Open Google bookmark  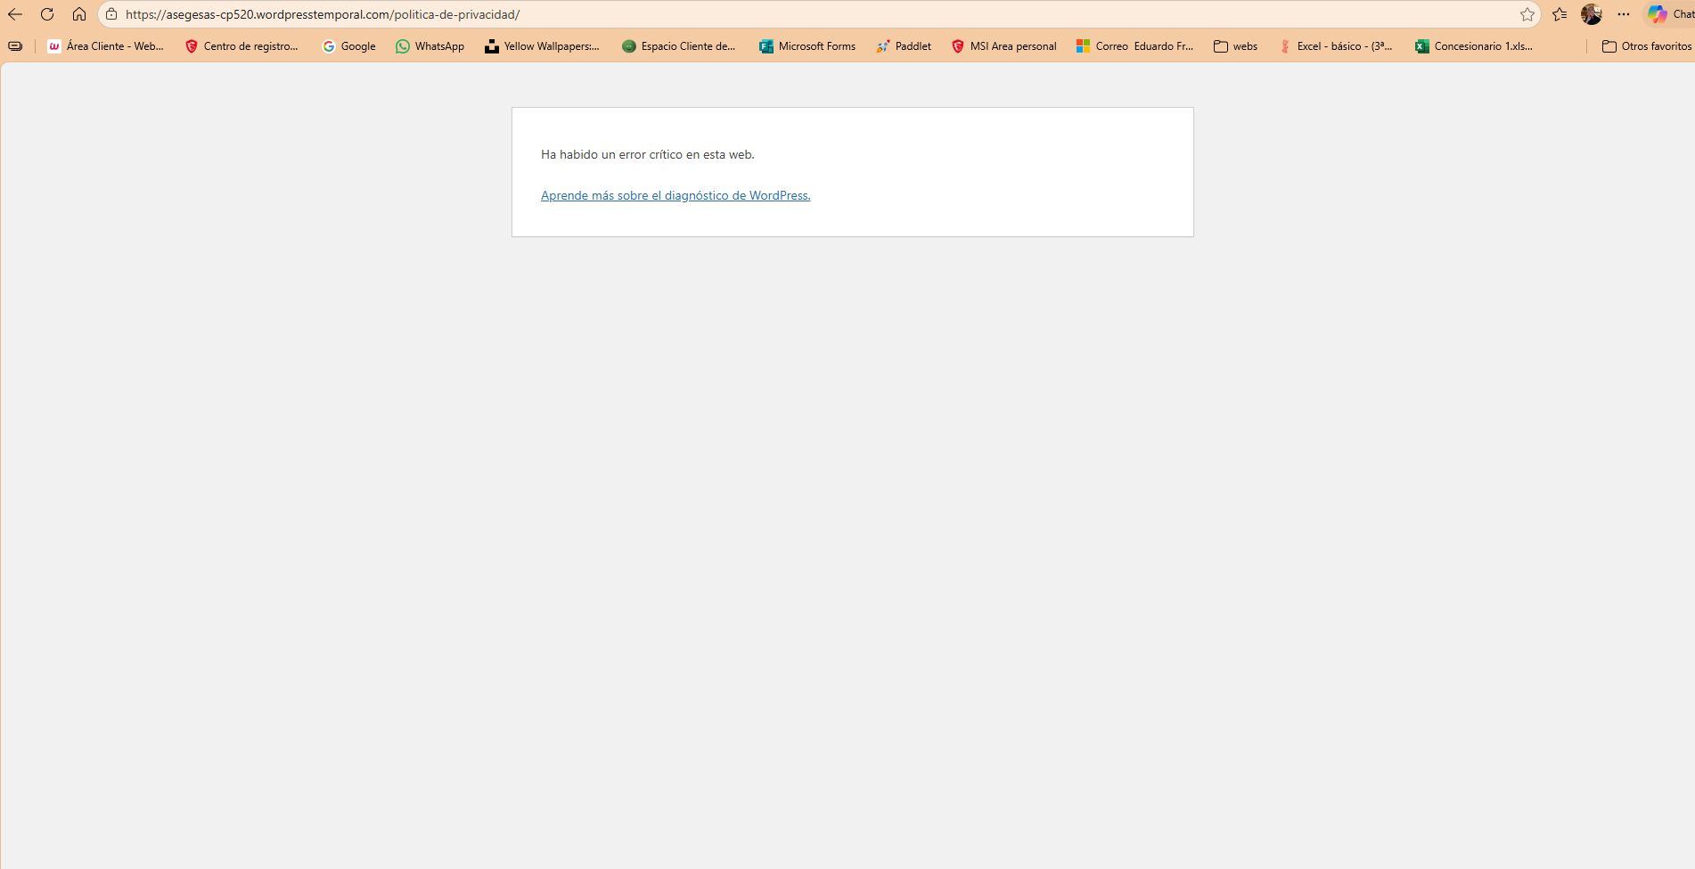coord(348,46)
